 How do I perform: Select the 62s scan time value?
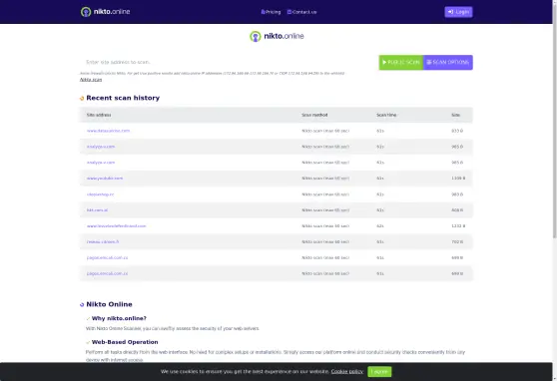[x=380, y=226]
